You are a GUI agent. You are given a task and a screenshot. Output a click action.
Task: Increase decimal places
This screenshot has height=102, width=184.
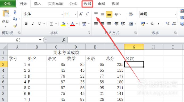pos(167,24)
